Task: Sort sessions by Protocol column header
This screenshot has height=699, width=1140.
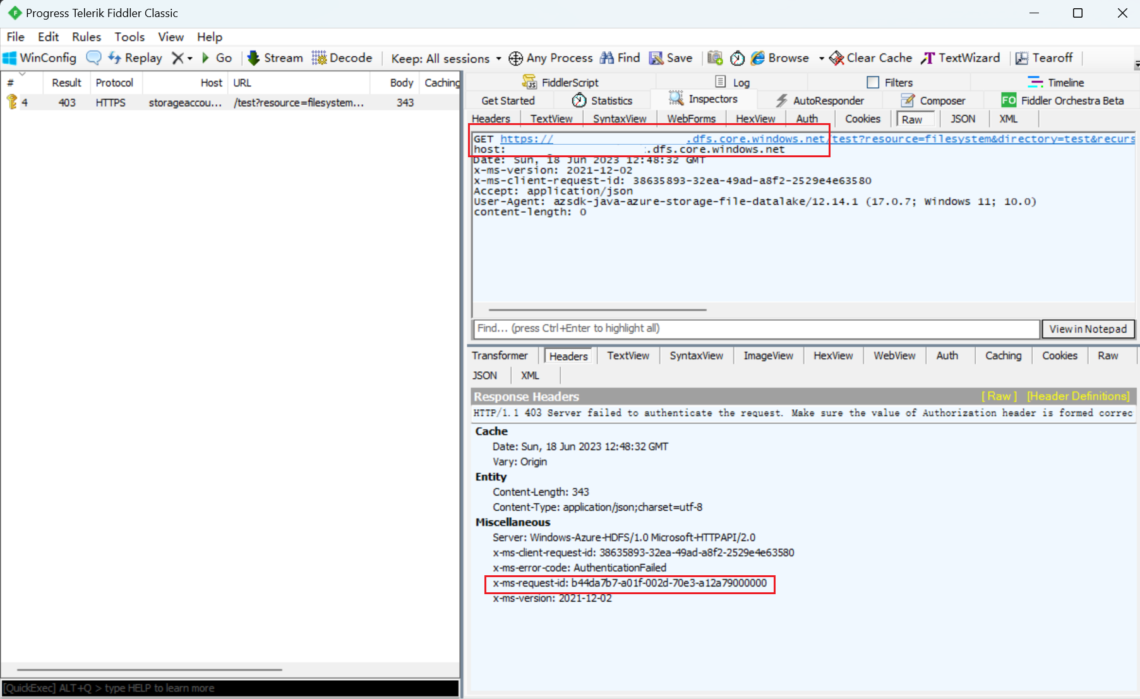Action: pos(114,83)
